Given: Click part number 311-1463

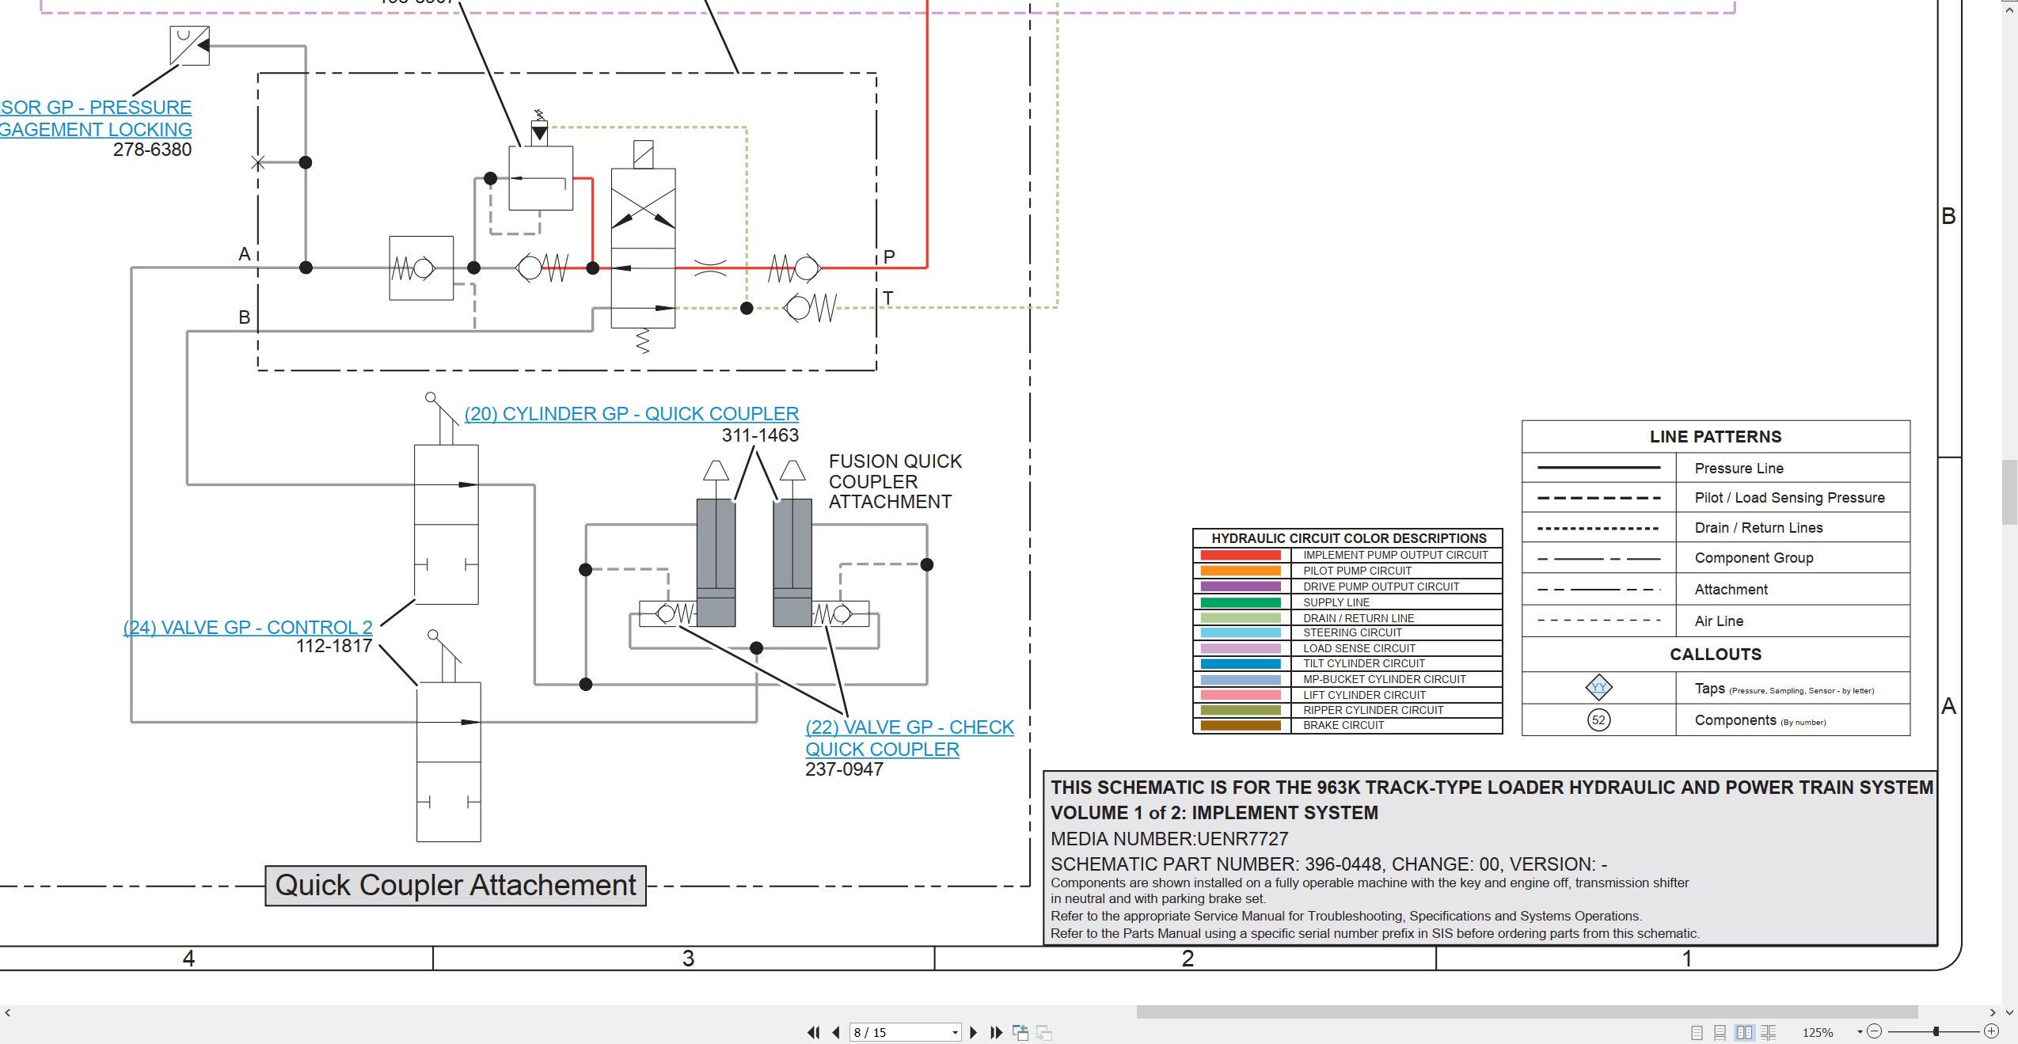Looking at the screenshot, I should click(x=760, y=435).
